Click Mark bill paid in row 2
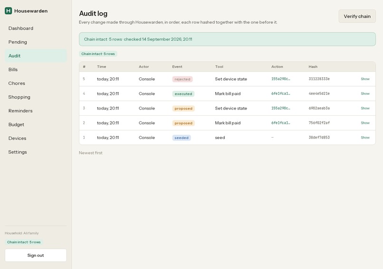 228,123
